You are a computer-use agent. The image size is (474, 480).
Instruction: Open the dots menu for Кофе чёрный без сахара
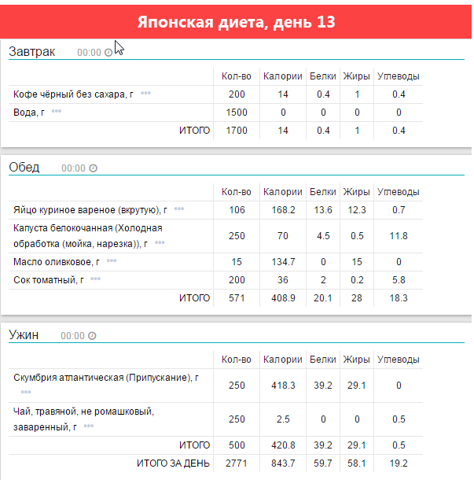tap(145, 94)
